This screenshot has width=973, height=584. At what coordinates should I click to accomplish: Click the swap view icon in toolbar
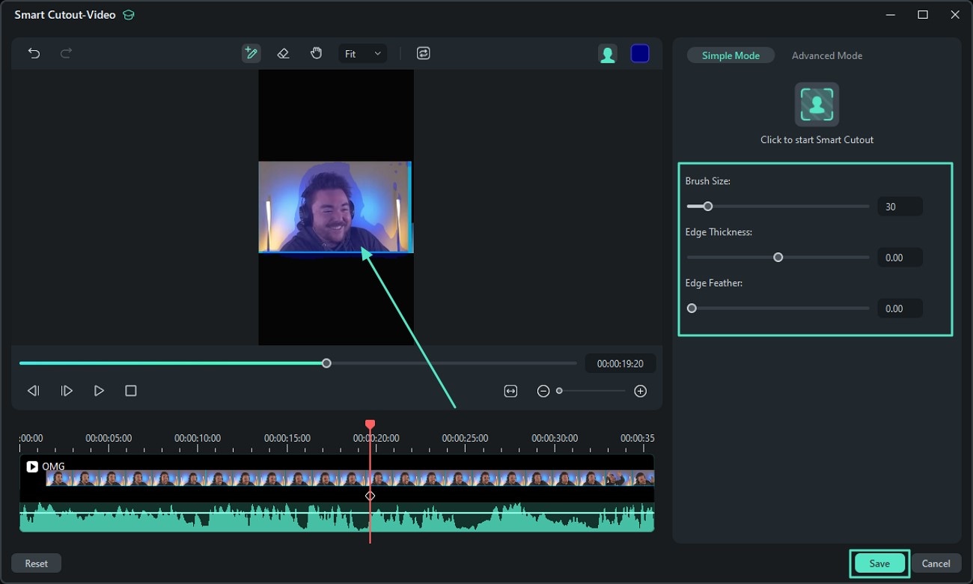424,53
